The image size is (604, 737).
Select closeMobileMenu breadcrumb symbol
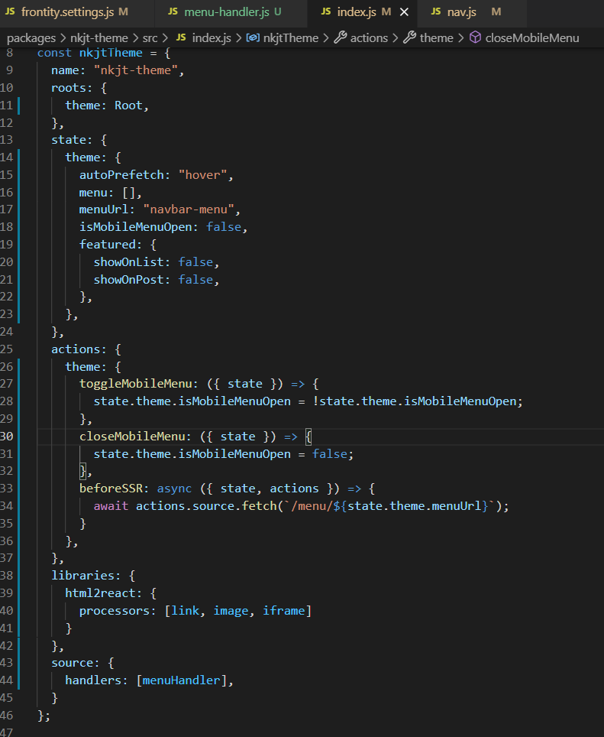tap(531, 37)
